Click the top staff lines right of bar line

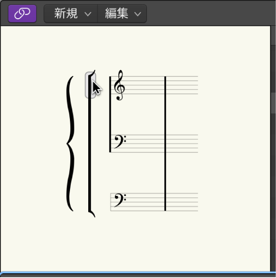pyautogui.click(x=182, y=85)
